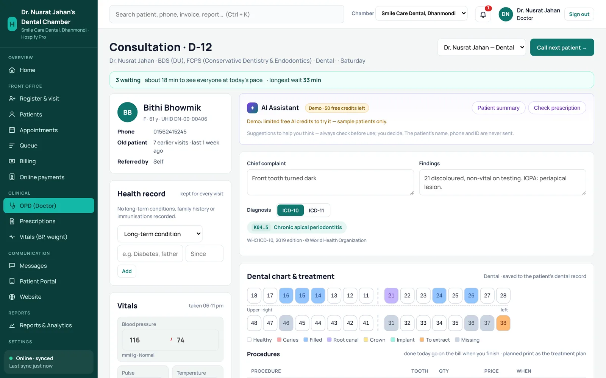Click the Call next patient button
The image size is (606, 378).
click(x=562, y=47)
